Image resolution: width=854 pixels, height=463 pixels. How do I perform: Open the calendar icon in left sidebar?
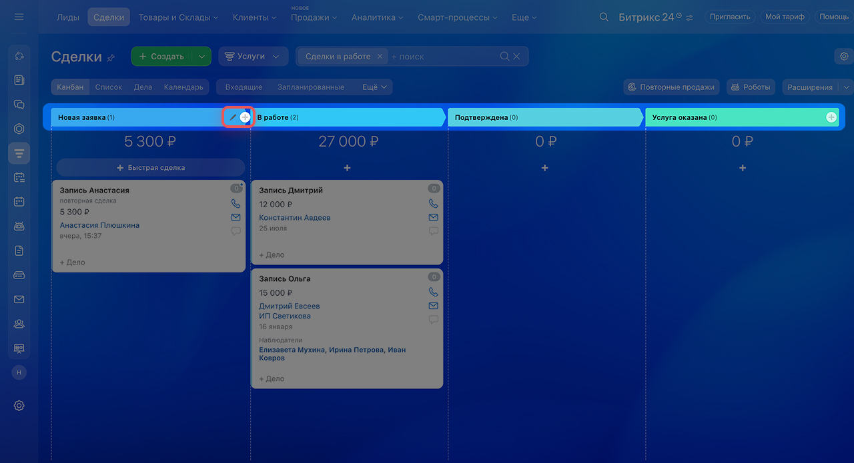coord(19,202)
